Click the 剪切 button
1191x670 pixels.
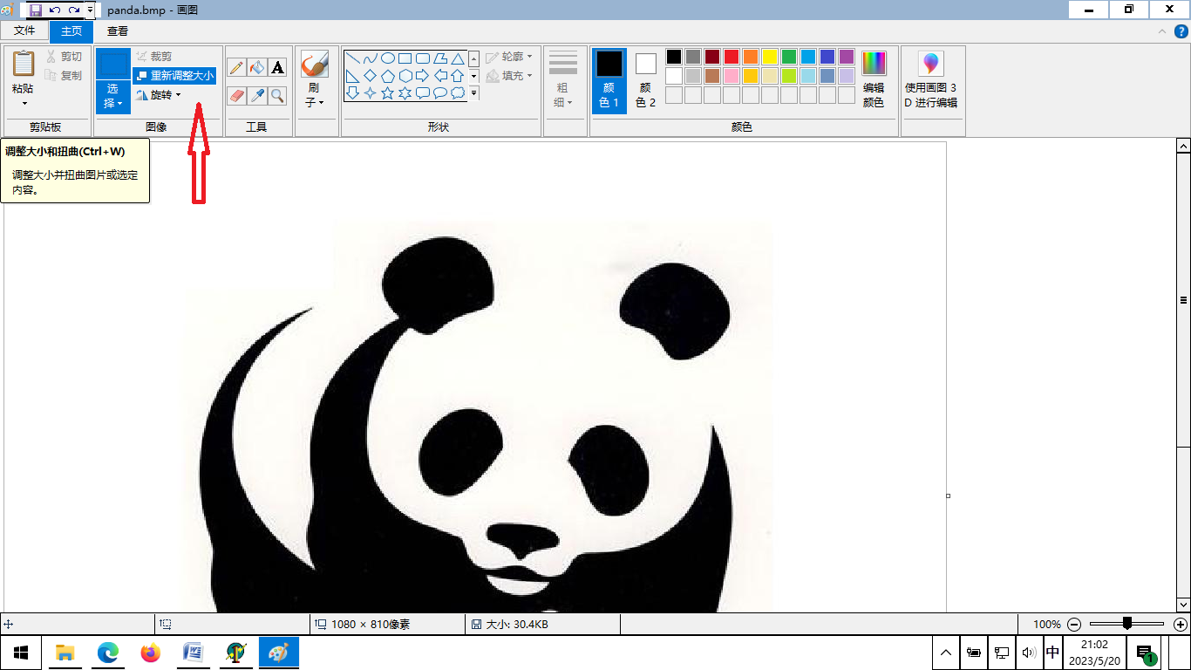click(x=64, y=57)
